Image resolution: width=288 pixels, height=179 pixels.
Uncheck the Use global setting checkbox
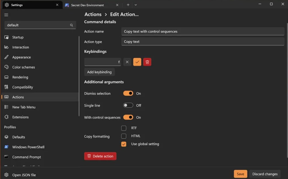(x=124, y=144)
